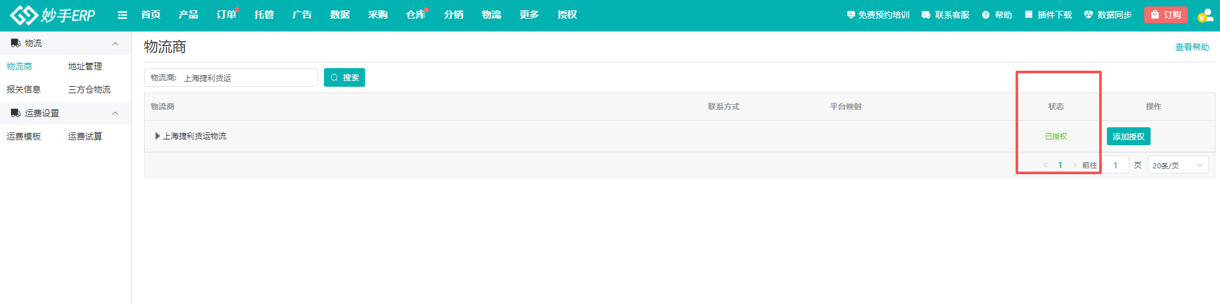1220x304 pixels.
Task: Click 插件下载 link
Action: point(1048,15)
